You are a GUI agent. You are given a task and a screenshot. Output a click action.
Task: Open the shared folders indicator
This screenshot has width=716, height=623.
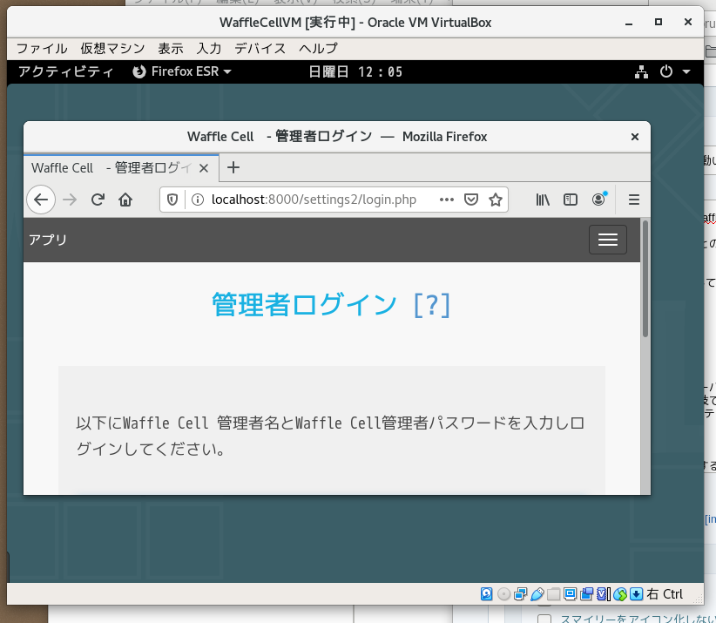click(553, 593)
